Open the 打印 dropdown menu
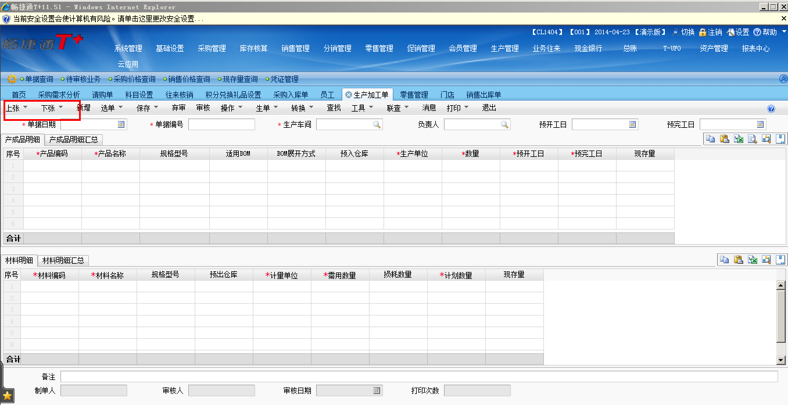 tap(457, 107)
